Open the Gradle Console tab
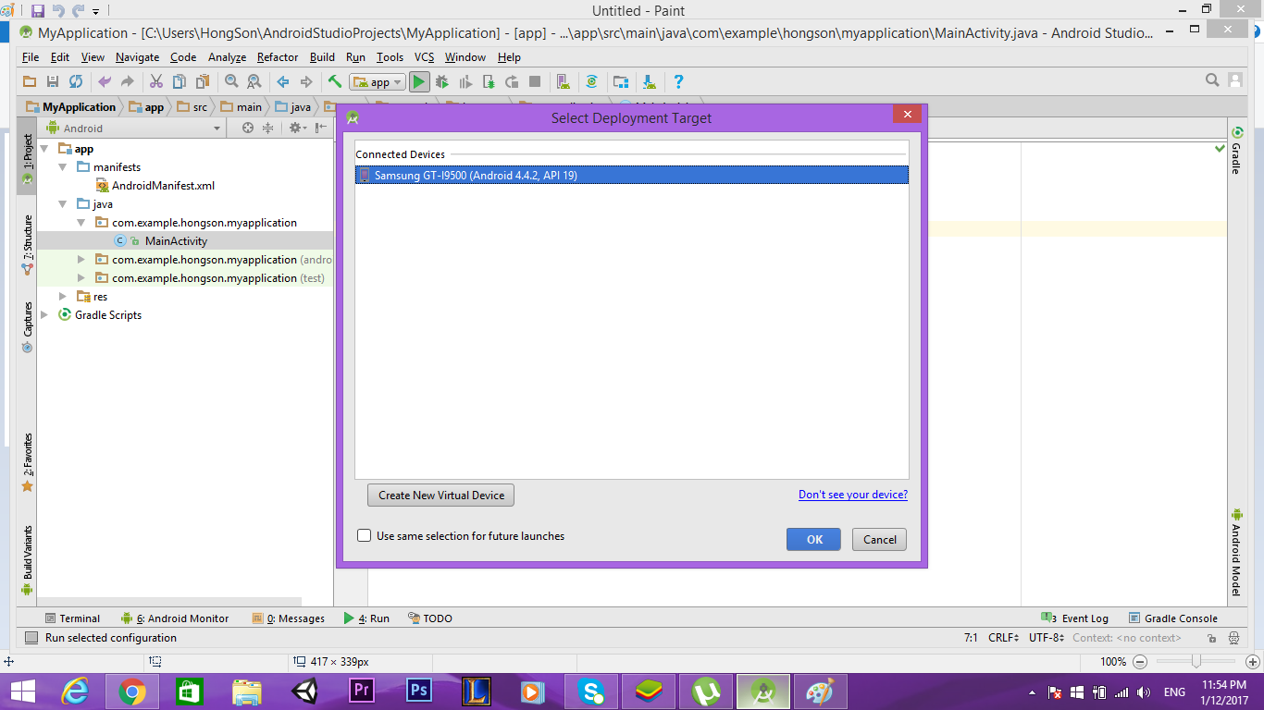This screenshot has height=710, width=1264. 1173,618
